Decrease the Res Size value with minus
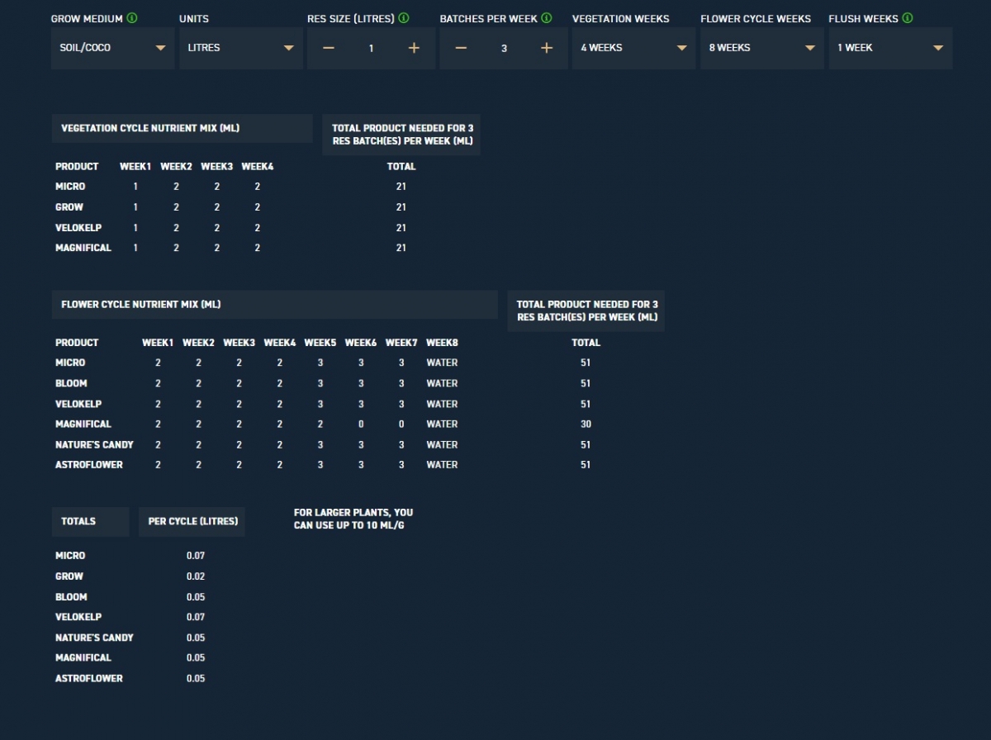This screenshot has height=740, width=991. [x=329, y=48]
